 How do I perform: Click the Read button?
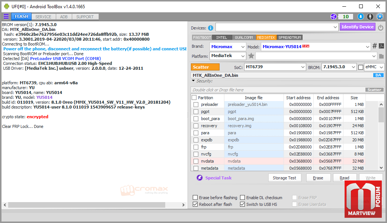coord(344,178)
